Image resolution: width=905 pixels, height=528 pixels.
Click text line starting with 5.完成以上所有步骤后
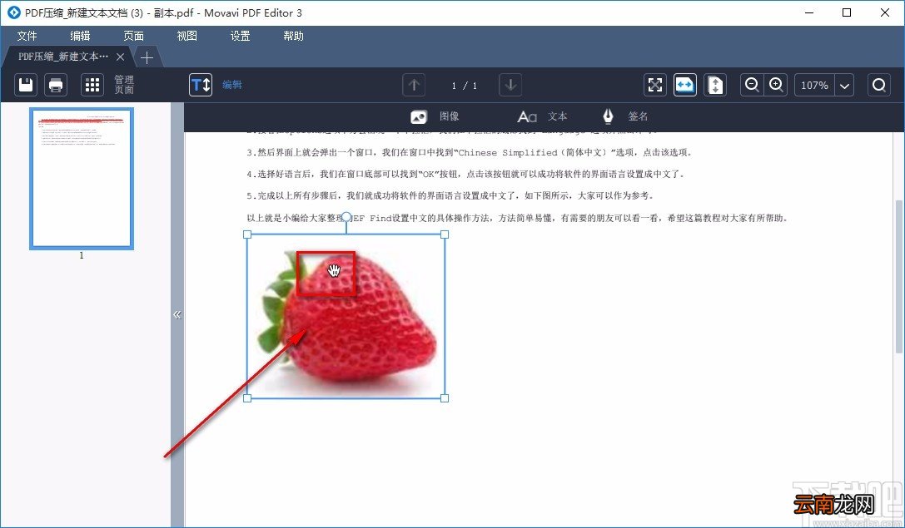450,196
